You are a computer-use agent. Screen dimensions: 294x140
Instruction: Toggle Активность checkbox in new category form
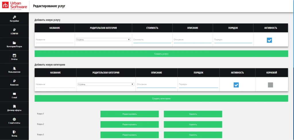tap(236, 85)
